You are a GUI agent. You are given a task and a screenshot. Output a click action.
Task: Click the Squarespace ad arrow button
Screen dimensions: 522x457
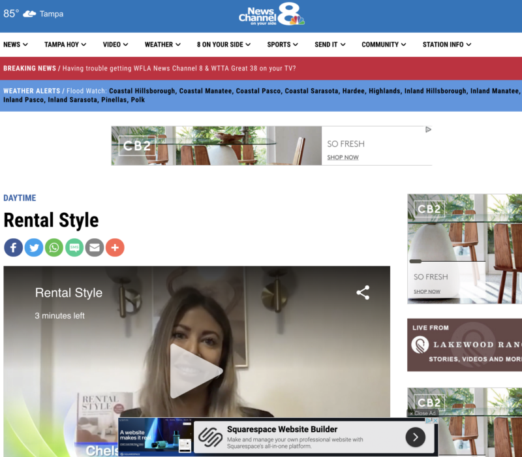click(415, 437)
